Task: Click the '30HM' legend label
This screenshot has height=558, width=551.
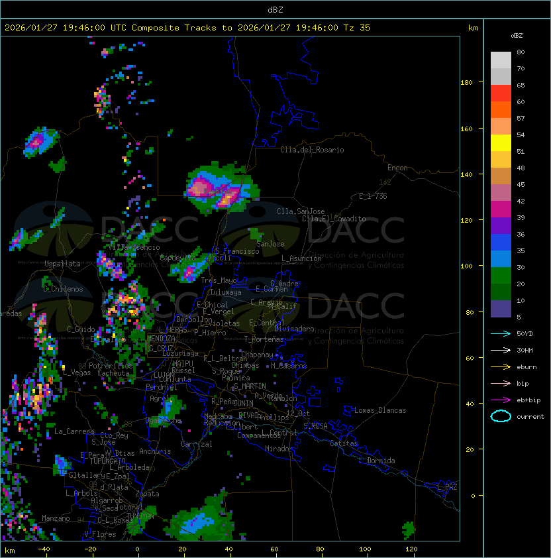Action: point(525,350)
